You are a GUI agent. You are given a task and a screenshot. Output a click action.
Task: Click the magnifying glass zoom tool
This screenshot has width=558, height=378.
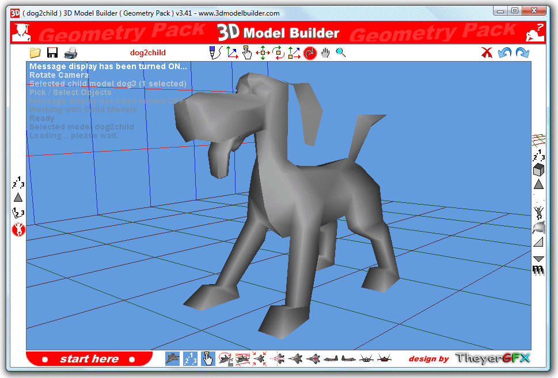point(341,53)
